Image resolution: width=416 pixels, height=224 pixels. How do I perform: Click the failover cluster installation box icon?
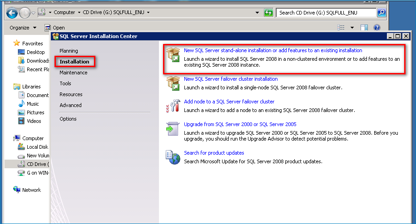pyautogui.click(x=173, y=83)
